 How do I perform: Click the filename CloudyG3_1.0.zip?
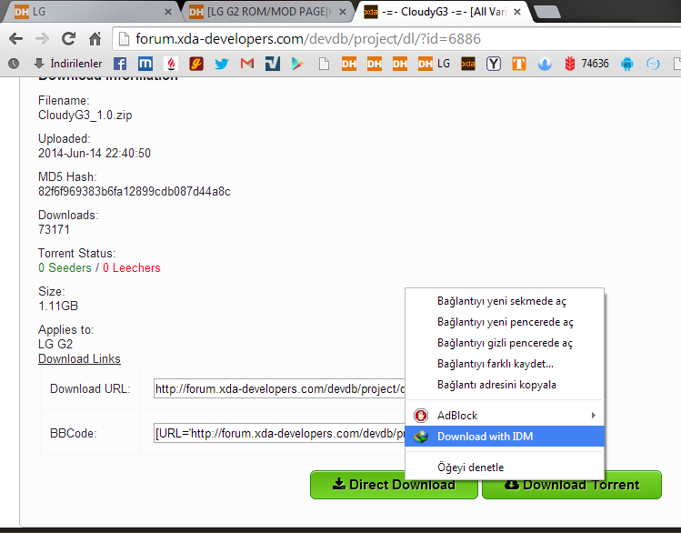[x=85, y=116]
